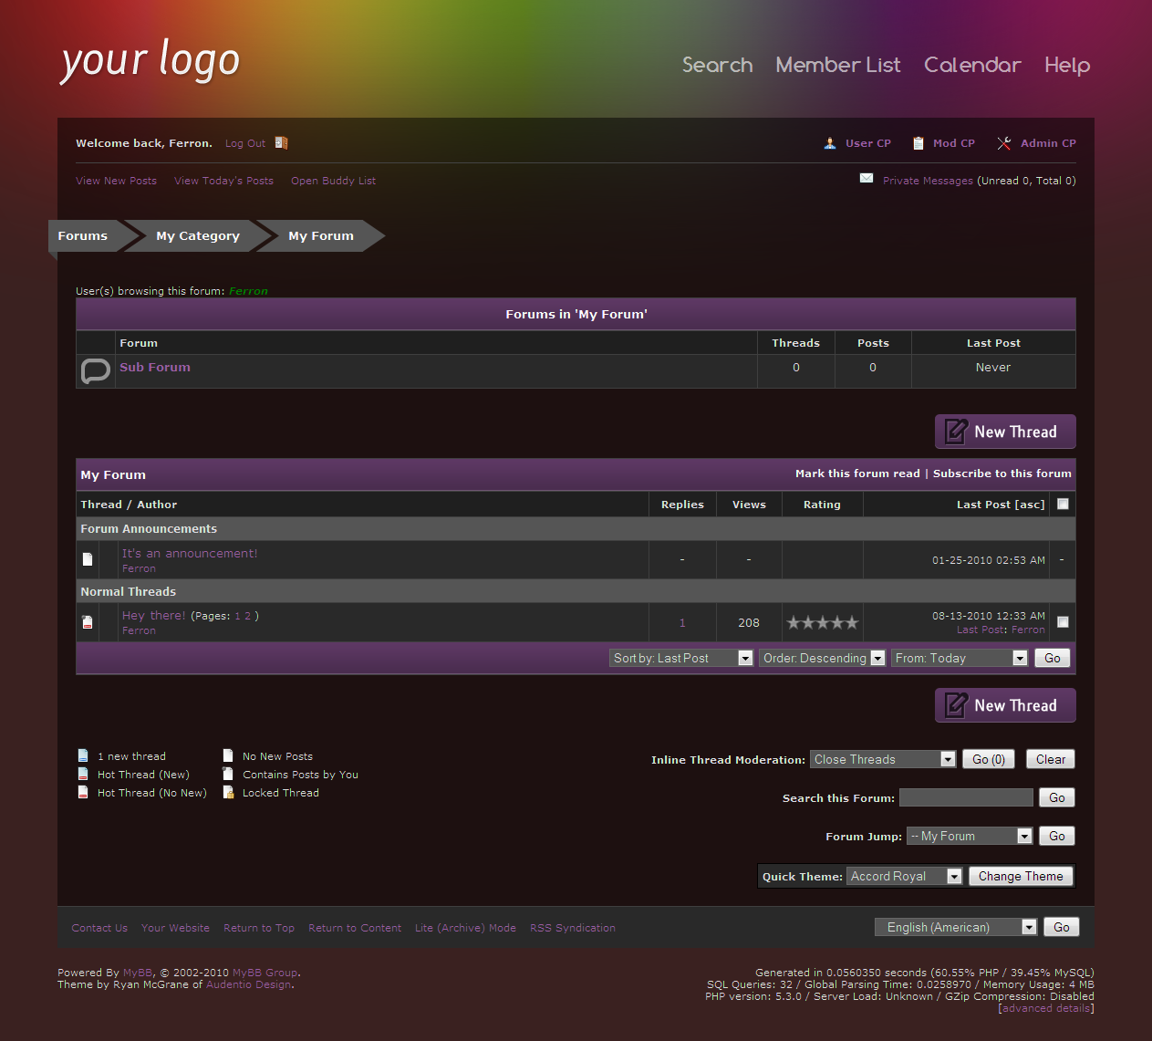
Task: Check the Hey there! thread checkbox
Action: click(x=1063, y=622)
